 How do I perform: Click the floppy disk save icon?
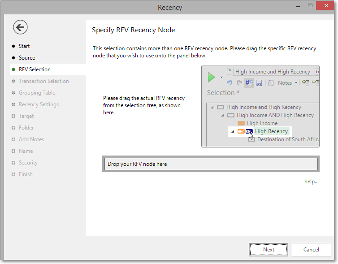pos(259,83)
